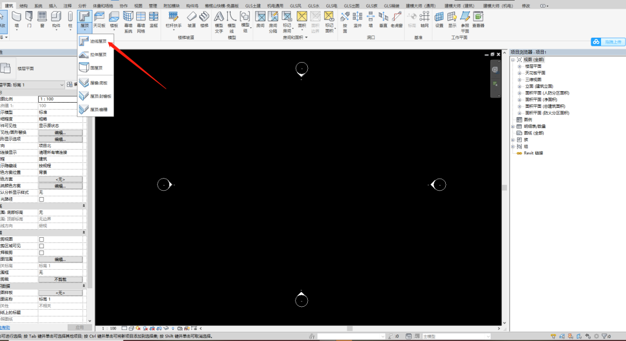Select the 老虎窗 dormer opening tool
626x341 pixels.
click(396, 20)
